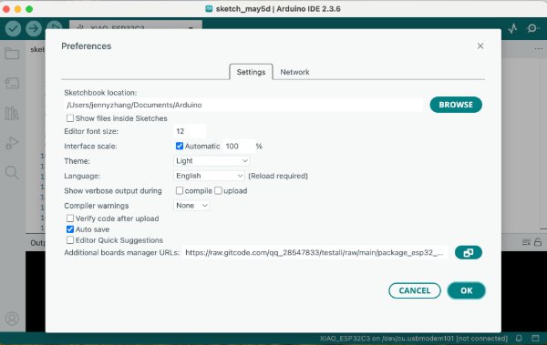Close the Preferences dialog with the X
The image size is (547, 345).
(480, 46)
